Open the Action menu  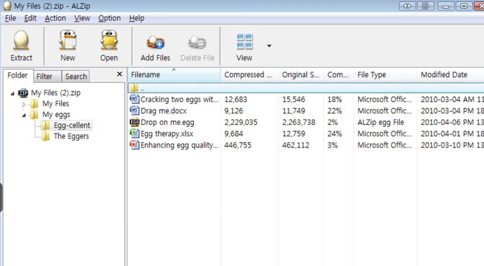55,18
